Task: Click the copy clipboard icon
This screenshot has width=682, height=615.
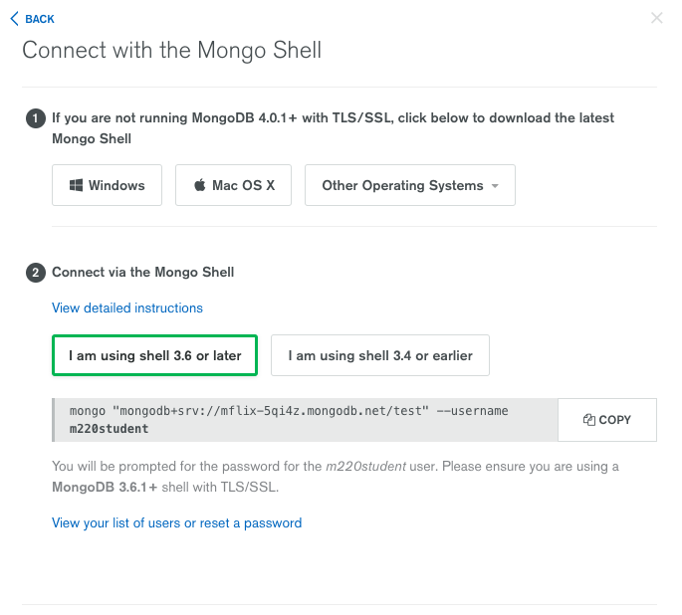Action: (x=589, y=420)
